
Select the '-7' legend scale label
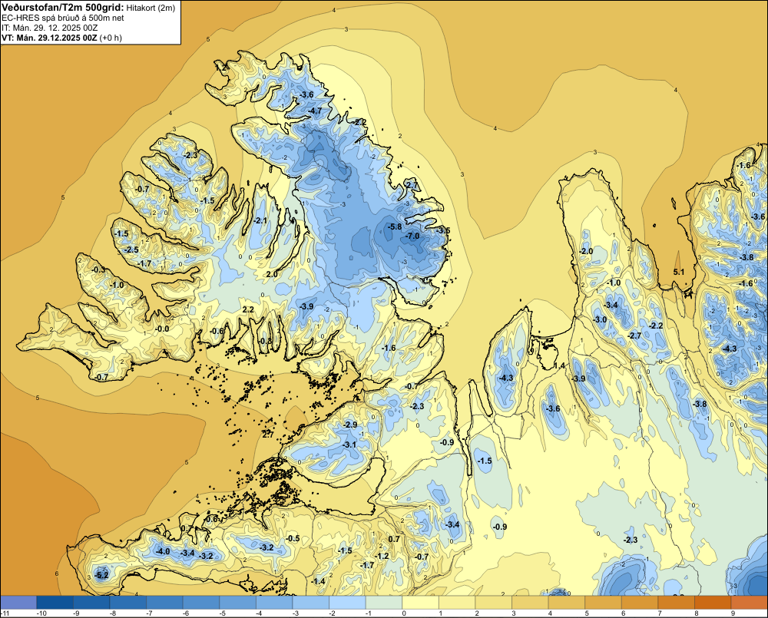tap(150, 613)
